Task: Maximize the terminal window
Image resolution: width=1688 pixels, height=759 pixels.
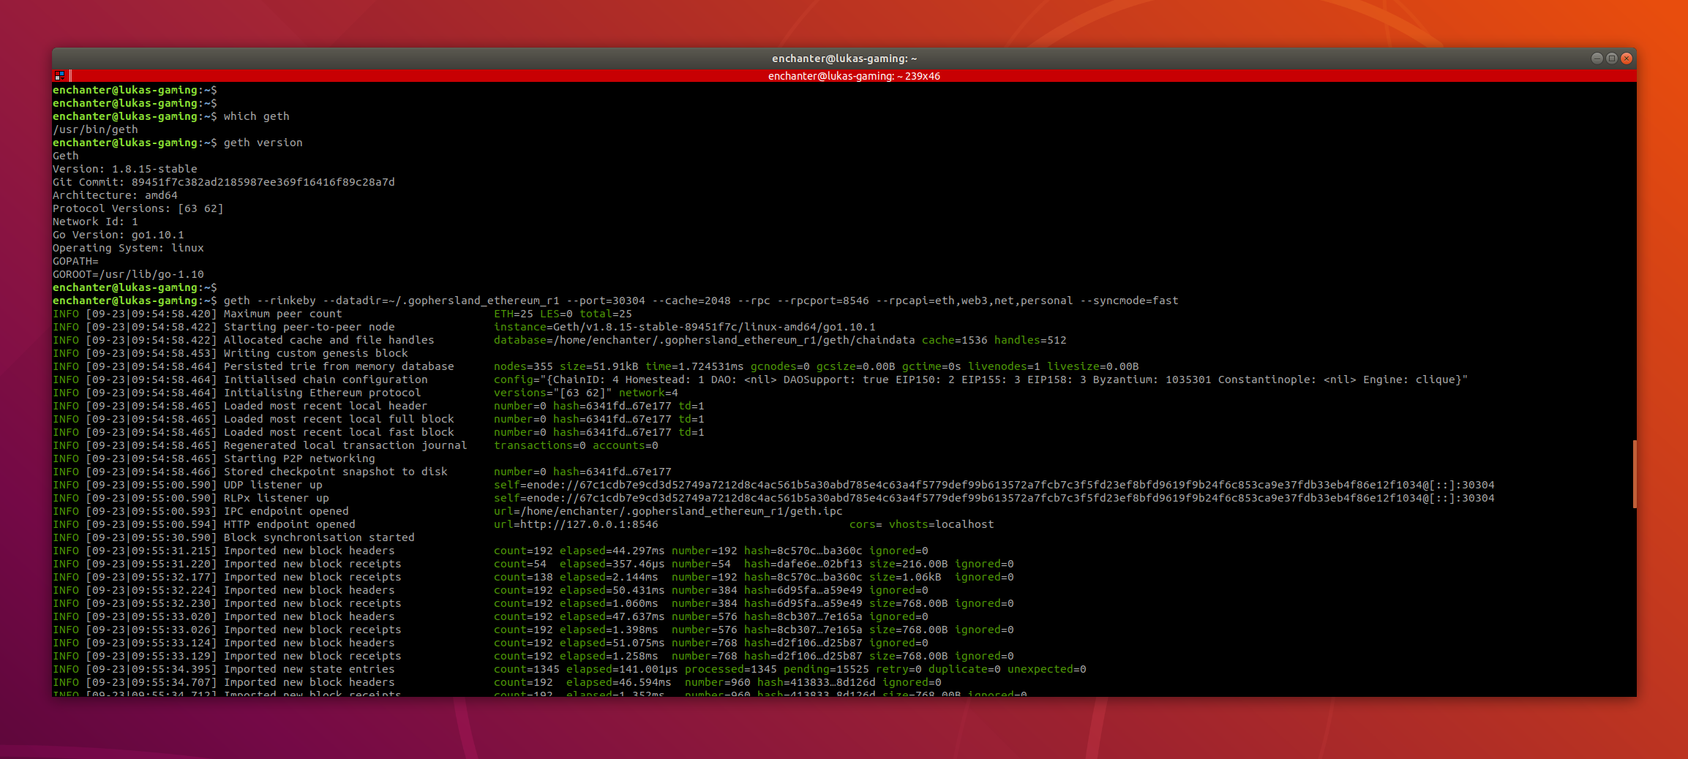Action: pos(1611,58)
